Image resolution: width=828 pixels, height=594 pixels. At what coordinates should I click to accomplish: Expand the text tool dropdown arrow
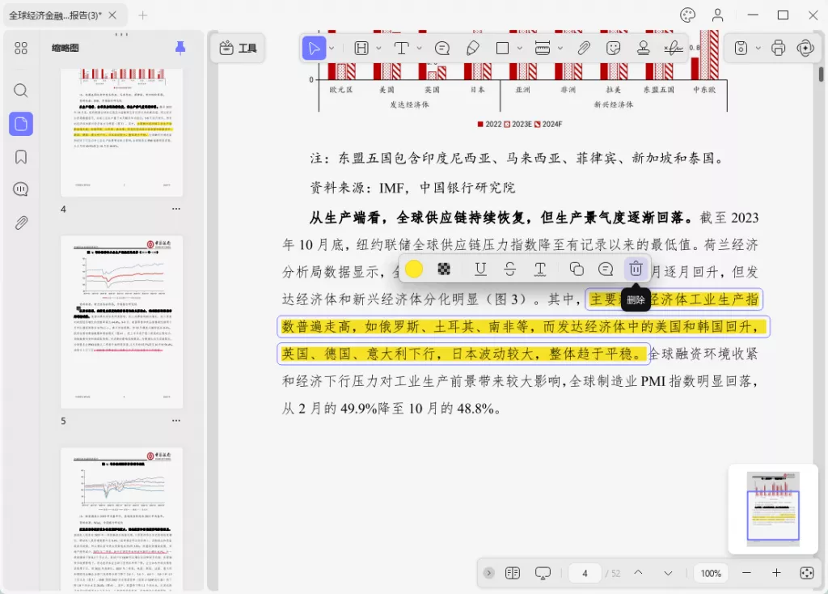[x=420, y=48]
